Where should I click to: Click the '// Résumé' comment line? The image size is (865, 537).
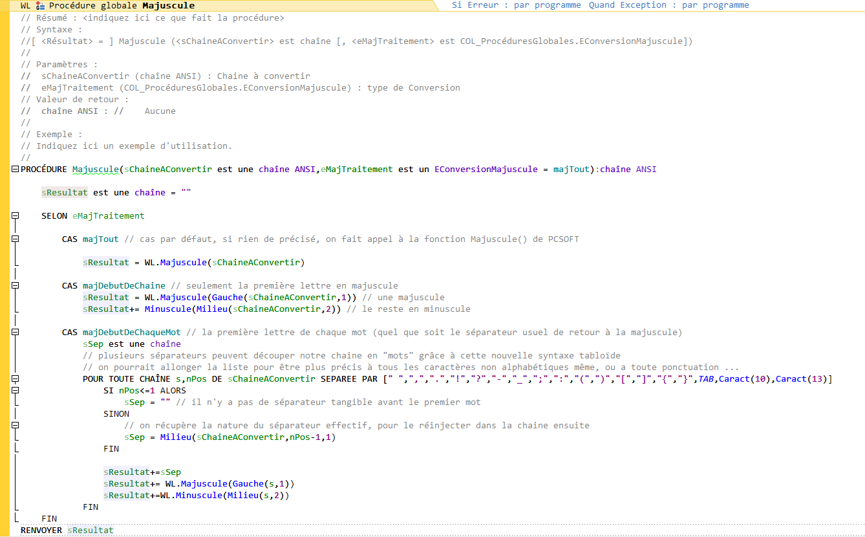pos(153,18)
